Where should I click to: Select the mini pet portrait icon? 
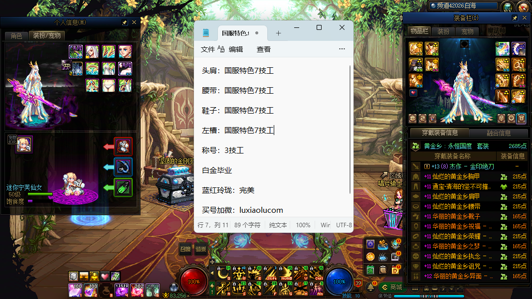coord(24,144)
